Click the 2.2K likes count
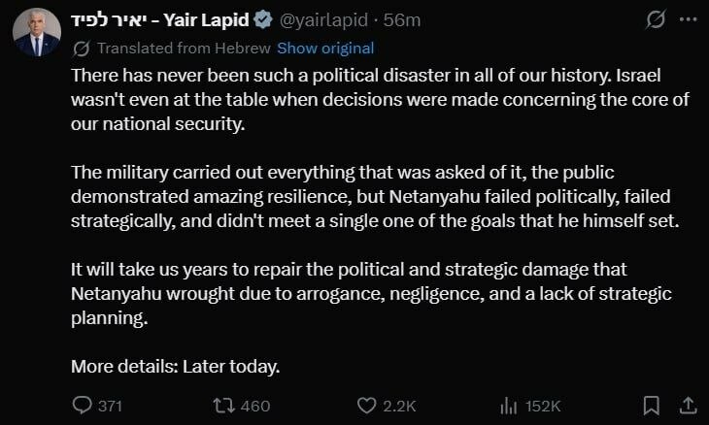 400,406
